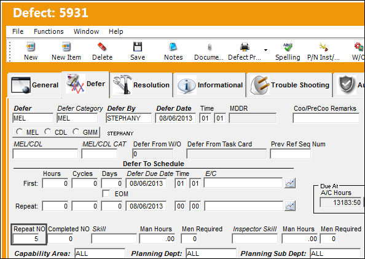This screenshot has width=365, height=259.
Task: Click the Defer From W/O field
Action: pos(153,154)
